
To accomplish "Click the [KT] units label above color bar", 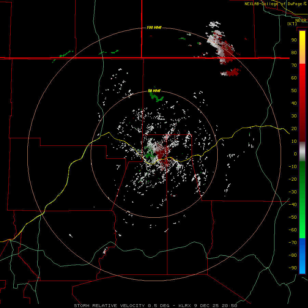I will tap(292, 24).
